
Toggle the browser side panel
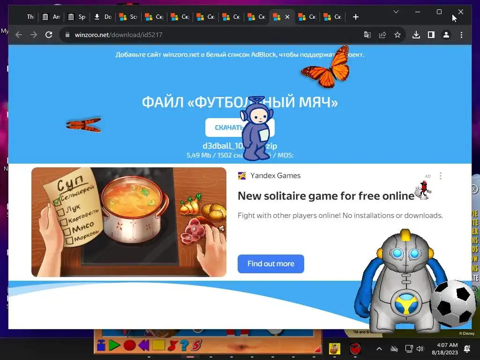coord(431,35)
